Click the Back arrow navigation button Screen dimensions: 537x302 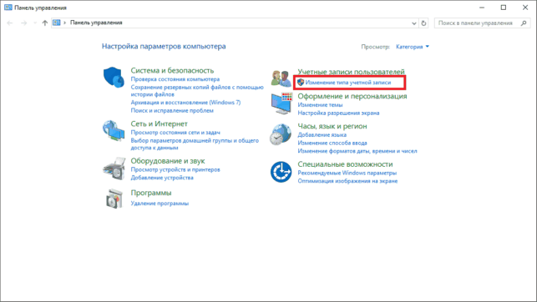(x=9, y=23)
